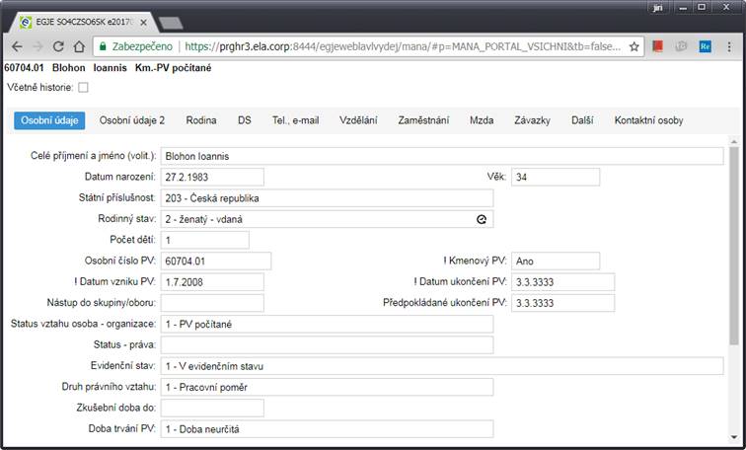Click the vertical scrollbar of the form
746x450 pixels.
[x=733, y=247]
